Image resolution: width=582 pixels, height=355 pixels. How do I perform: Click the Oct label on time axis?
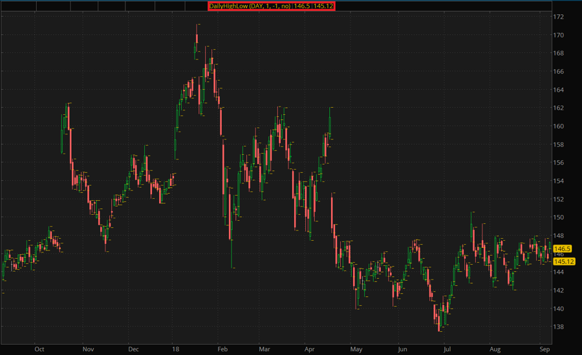click(39, 349)
